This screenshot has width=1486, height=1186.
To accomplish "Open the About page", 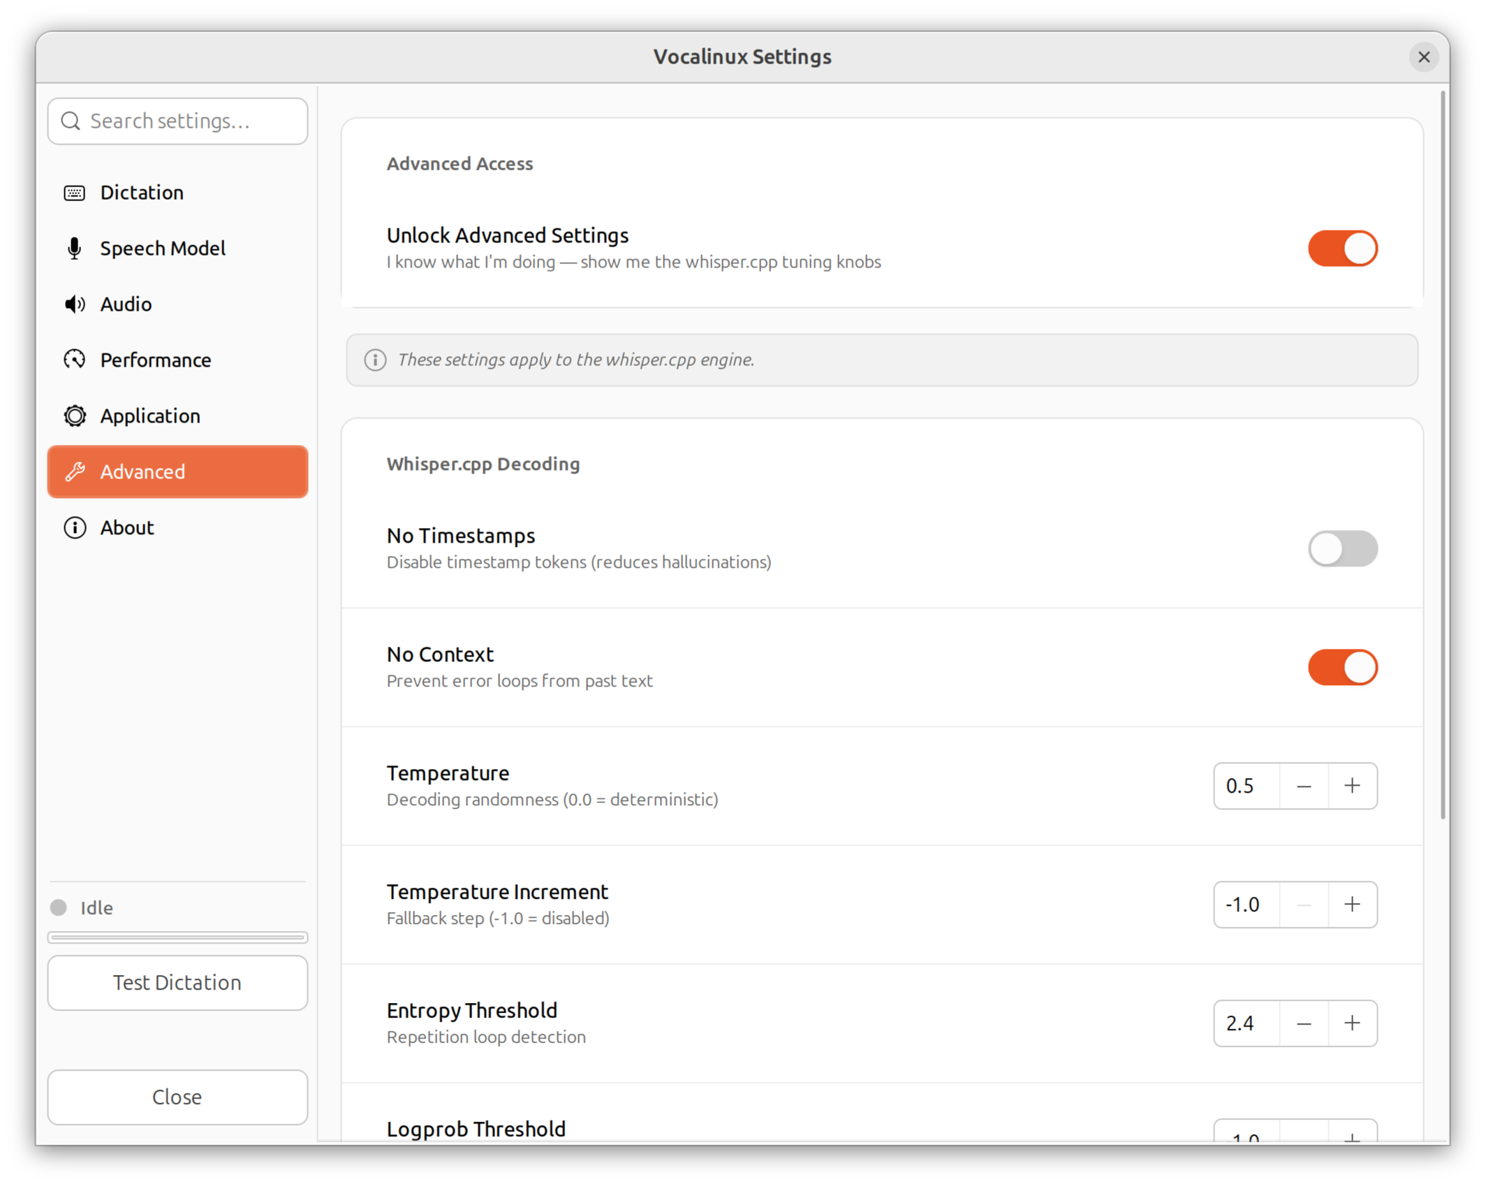I will tap(178, 528).
